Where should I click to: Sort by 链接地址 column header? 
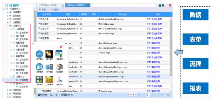[122, 14]
